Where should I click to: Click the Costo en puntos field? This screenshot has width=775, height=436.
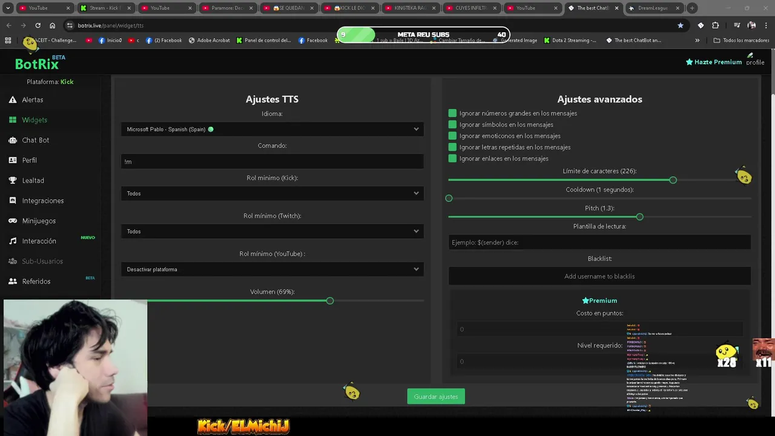(x=599, y=329)
